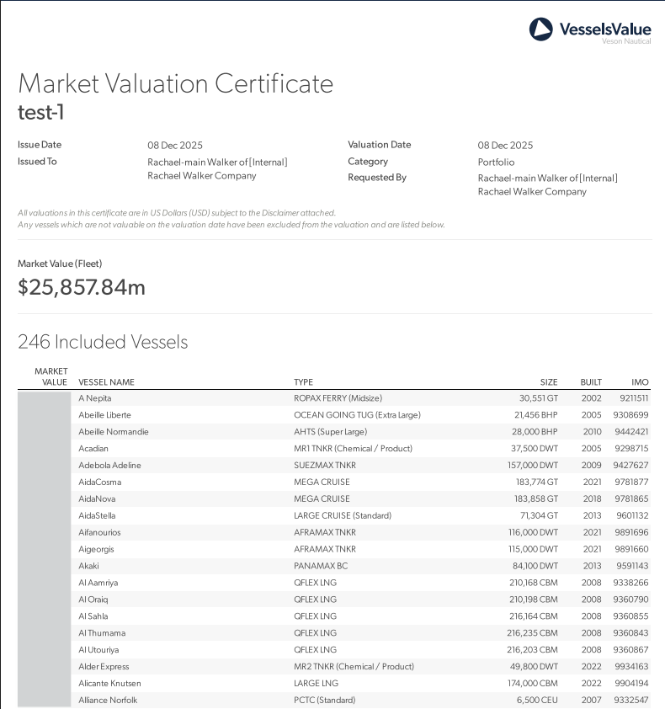This screenshot has width=665, height=709.
Task: Select the A Nepita vessel row
Action: pos(334,398)
